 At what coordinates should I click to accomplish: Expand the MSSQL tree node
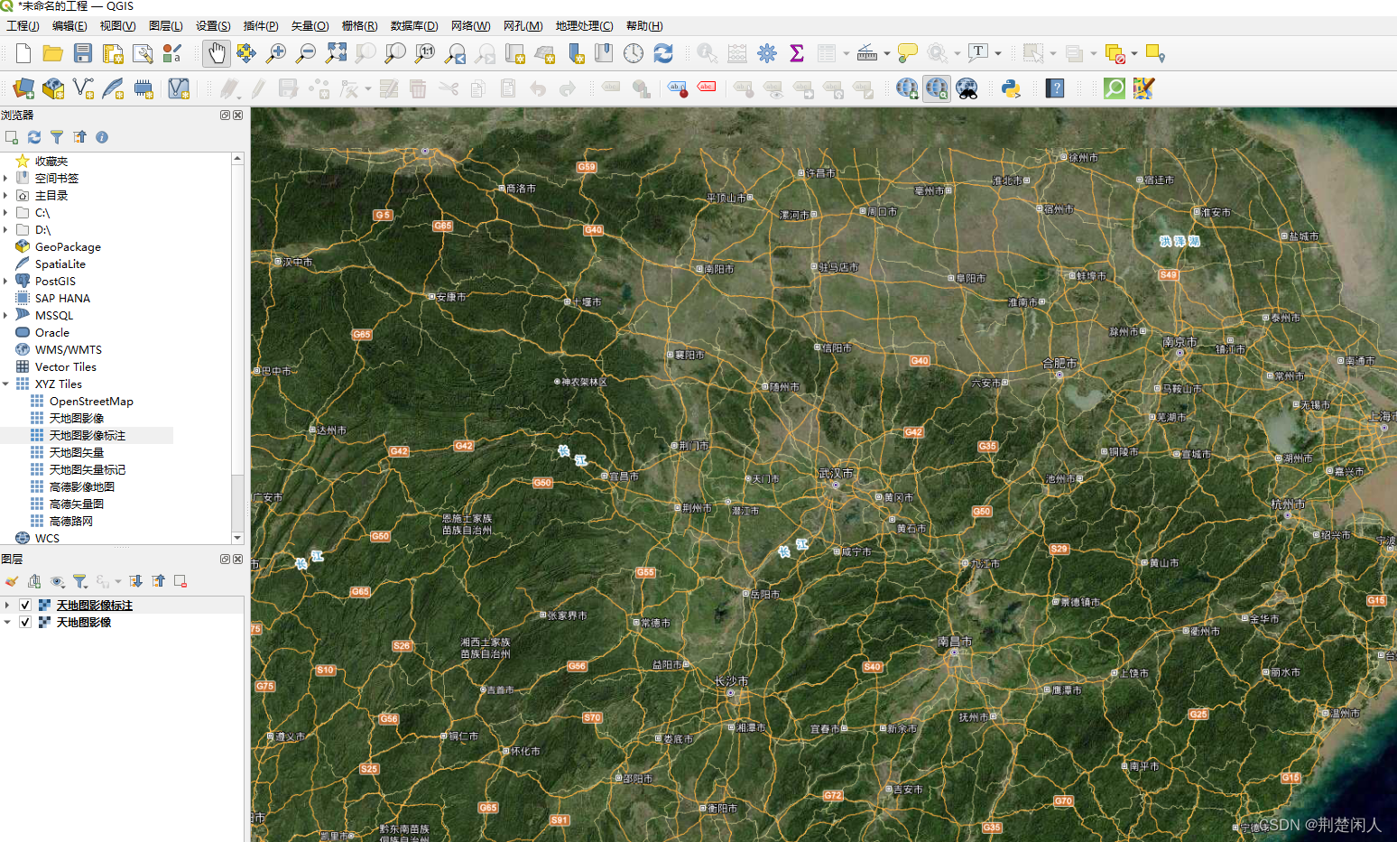[x=5, y=316]
